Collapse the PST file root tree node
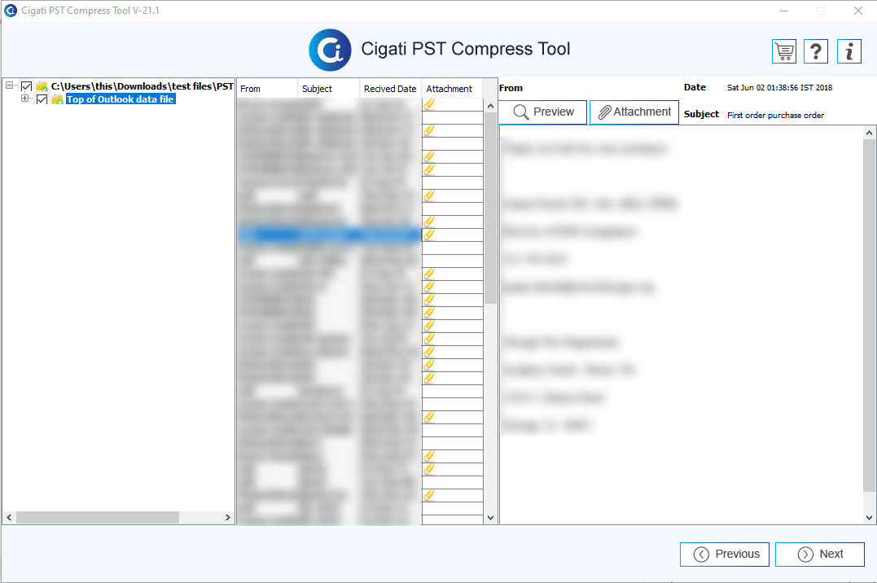Screen dimensions: 877x583 pos(10,85)
